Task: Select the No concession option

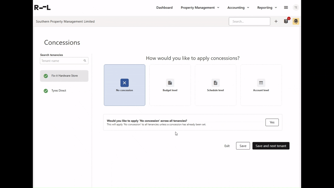Action: click(x=124, y=85)
